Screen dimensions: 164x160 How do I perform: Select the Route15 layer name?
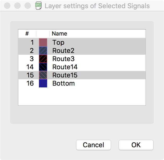(65, 75)
